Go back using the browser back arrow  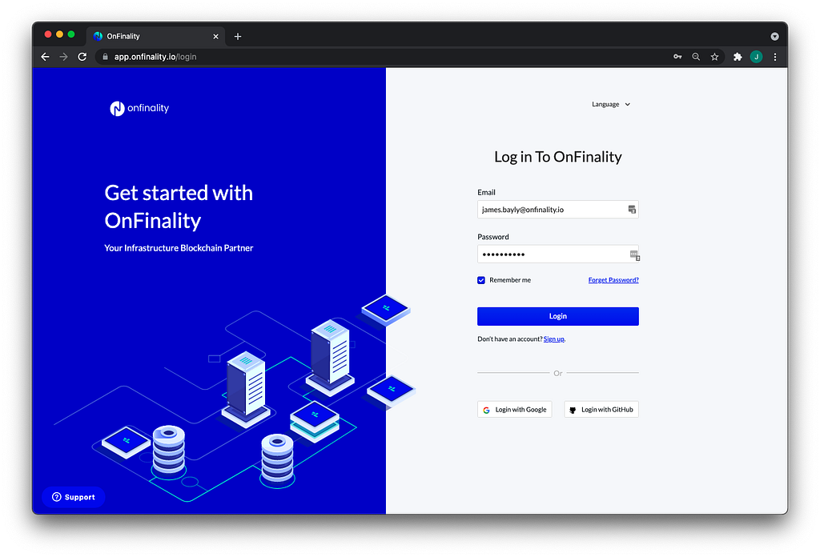(46, 57)
